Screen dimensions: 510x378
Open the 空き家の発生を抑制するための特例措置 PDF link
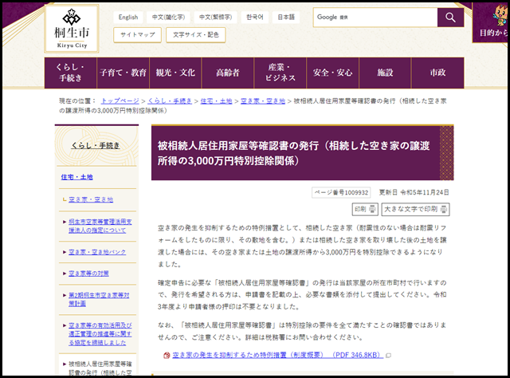pyautogui.click(x=277, y=356)
